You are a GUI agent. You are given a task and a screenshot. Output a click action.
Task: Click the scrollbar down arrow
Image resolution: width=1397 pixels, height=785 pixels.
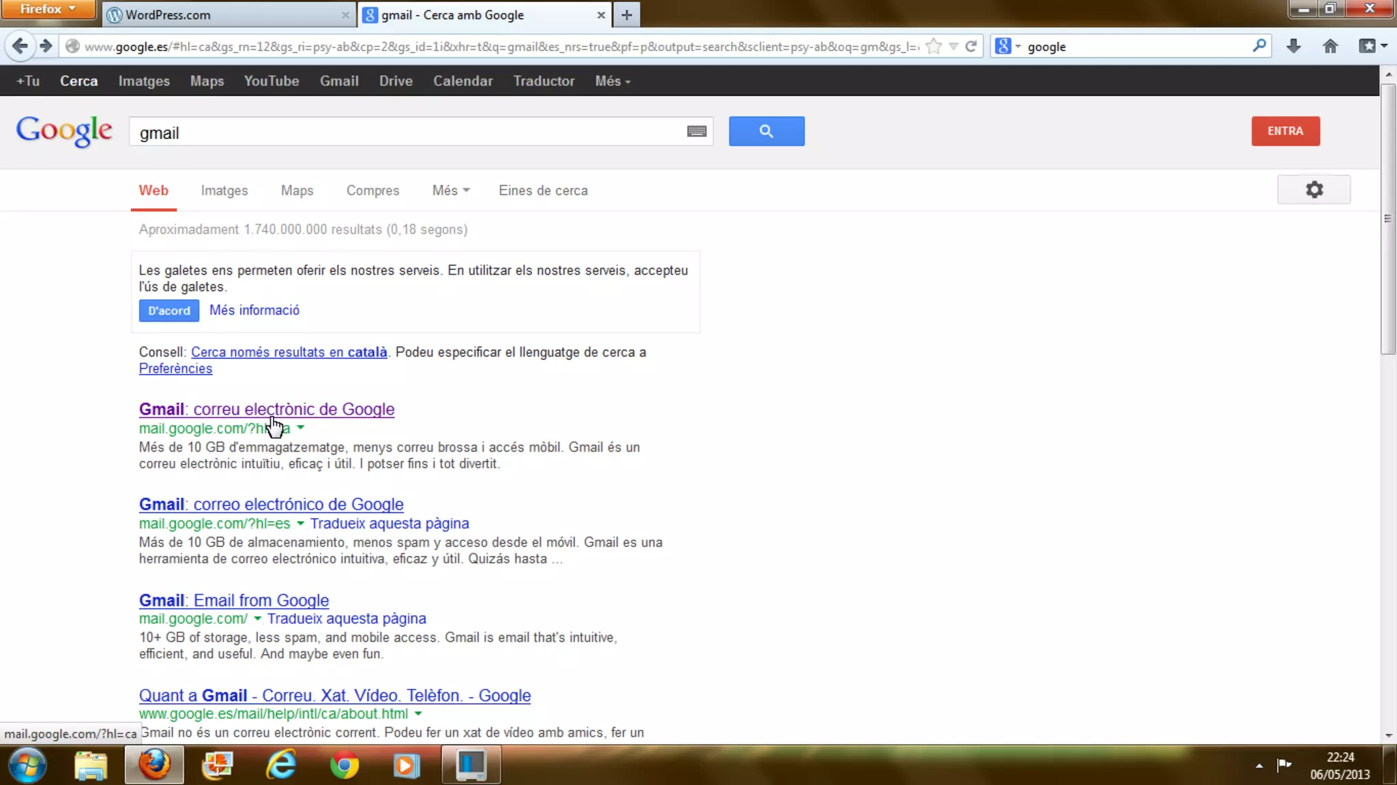click(x=1387, y=736)
